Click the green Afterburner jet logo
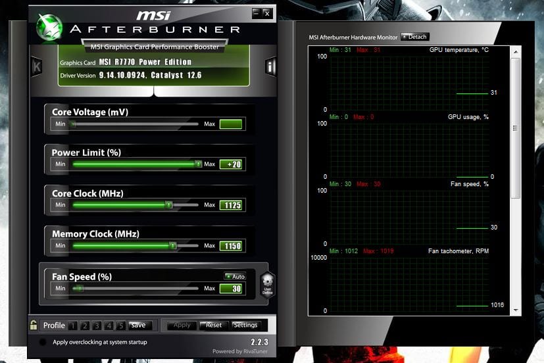 click(x=47, y=27)
